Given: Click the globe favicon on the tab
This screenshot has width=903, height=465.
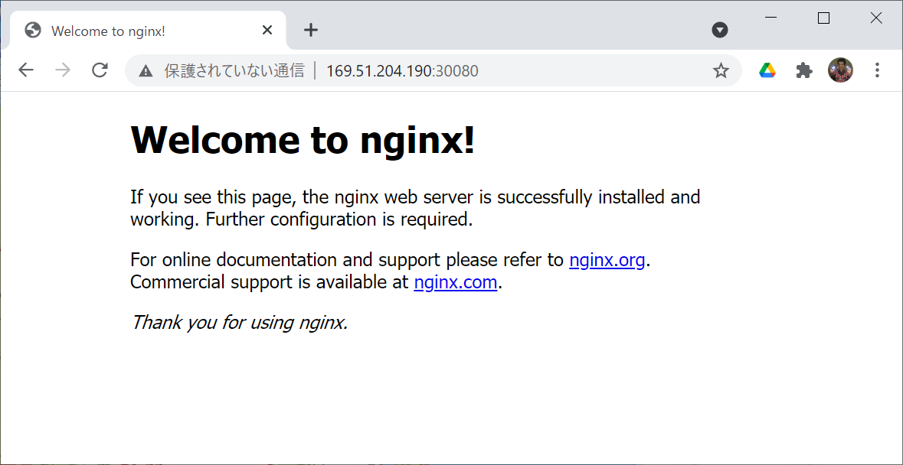Looking at the screenshot, I should point(33,30).
